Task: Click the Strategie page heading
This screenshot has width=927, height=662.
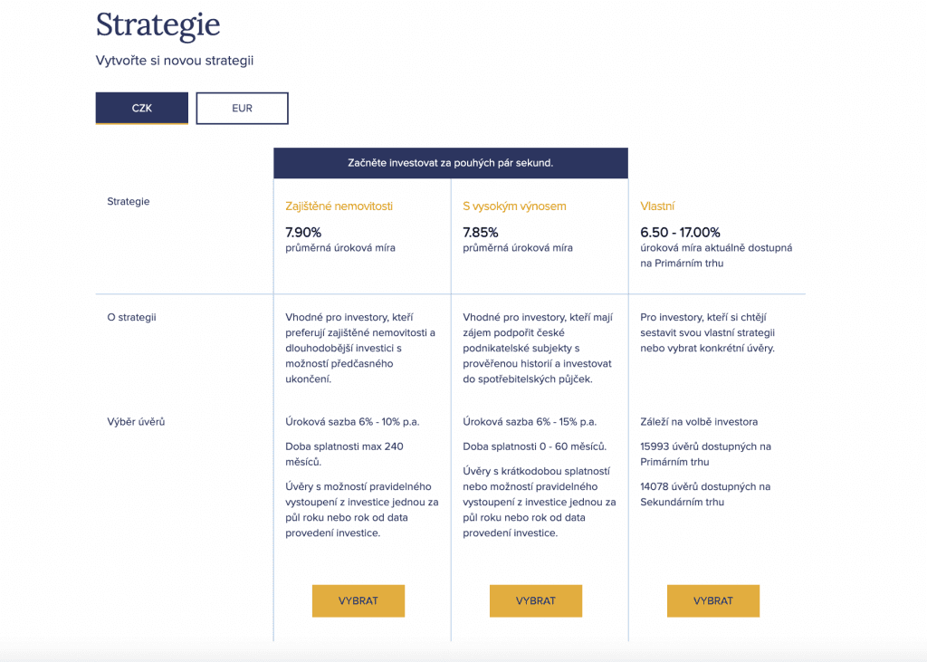Action: coord(158,25)
